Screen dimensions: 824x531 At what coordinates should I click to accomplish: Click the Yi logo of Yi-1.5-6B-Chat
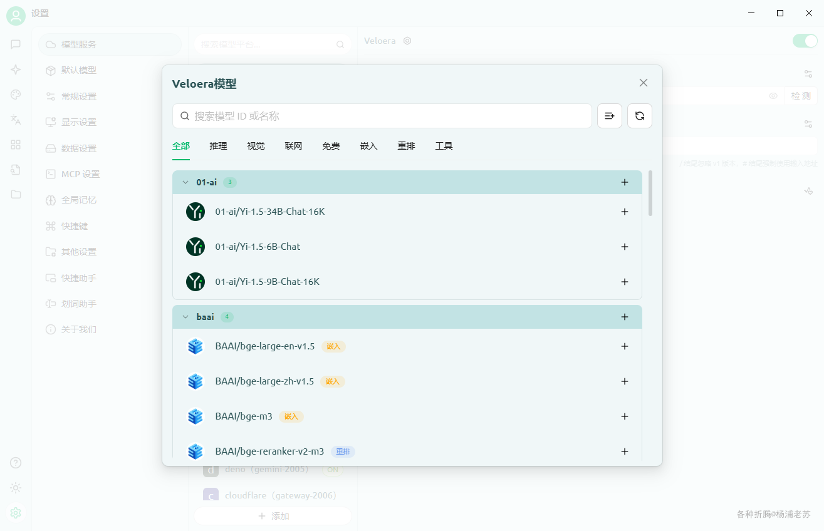click(196, 247)
